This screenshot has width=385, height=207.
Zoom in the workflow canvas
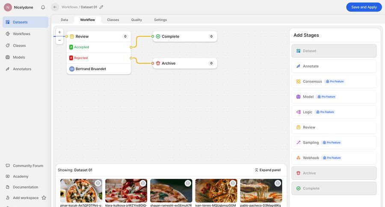point(59,32)
